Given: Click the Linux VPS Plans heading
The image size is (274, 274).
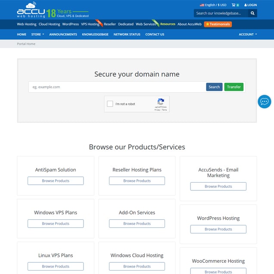Looking at the screenshot, I should tap(56, 255).
